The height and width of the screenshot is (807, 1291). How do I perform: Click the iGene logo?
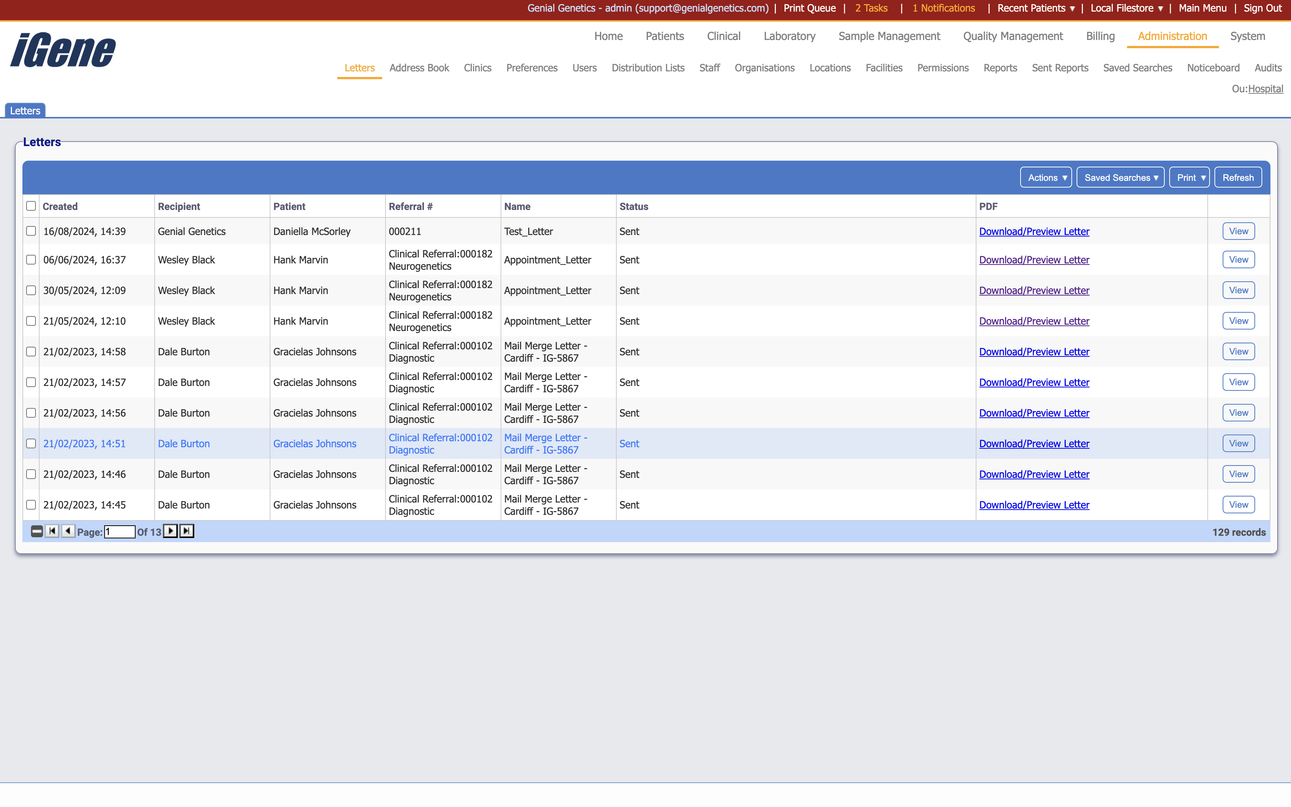coord(63,51)
